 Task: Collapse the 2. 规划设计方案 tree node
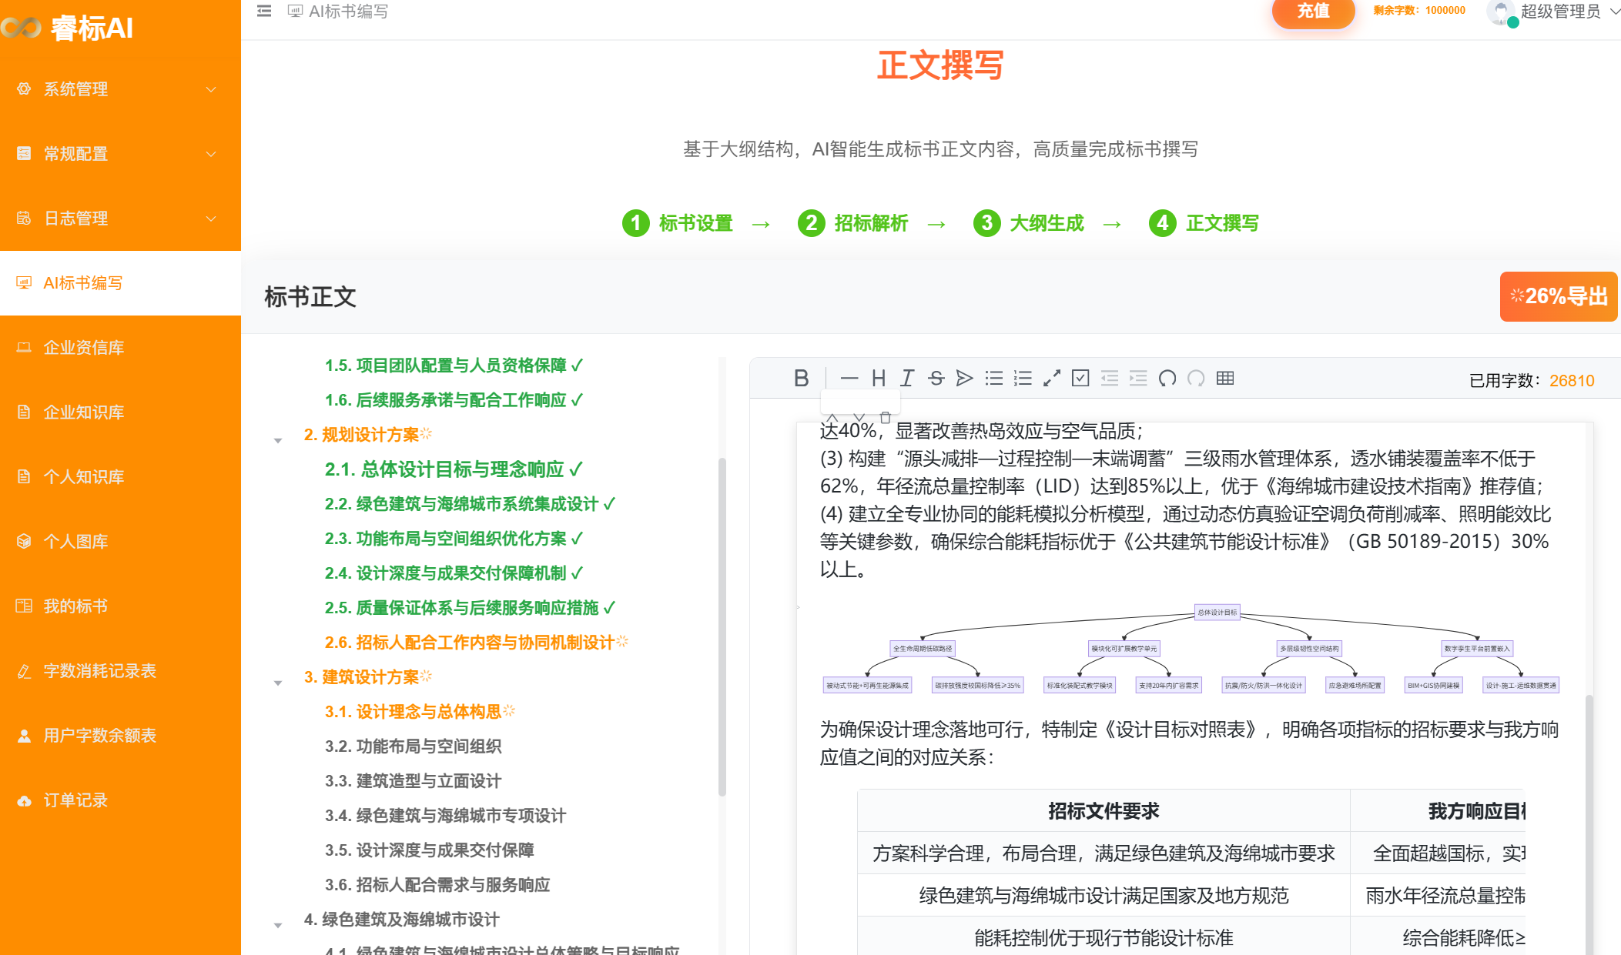coord(278,441)
